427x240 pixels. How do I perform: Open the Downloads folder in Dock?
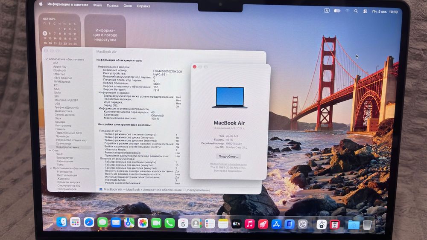(354, 225)
